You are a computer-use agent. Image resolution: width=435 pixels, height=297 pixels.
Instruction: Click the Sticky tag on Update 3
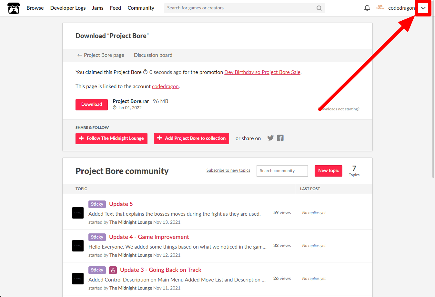point(97,270)
